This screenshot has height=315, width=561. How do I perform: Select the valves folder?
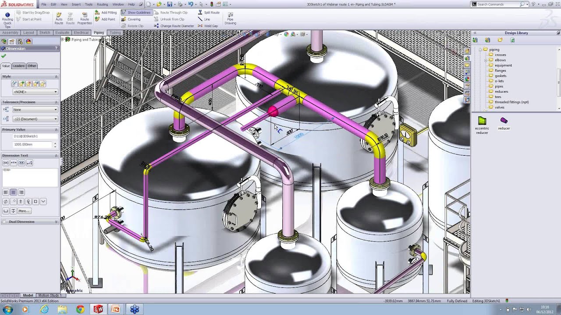pyautogui.click(x=499, y=107)
